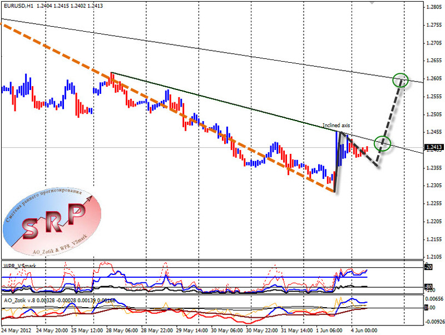Select the upper green circle near 1.2605
Image resolution: width=445 pixels, height=335 pixels.
(400, 80)
